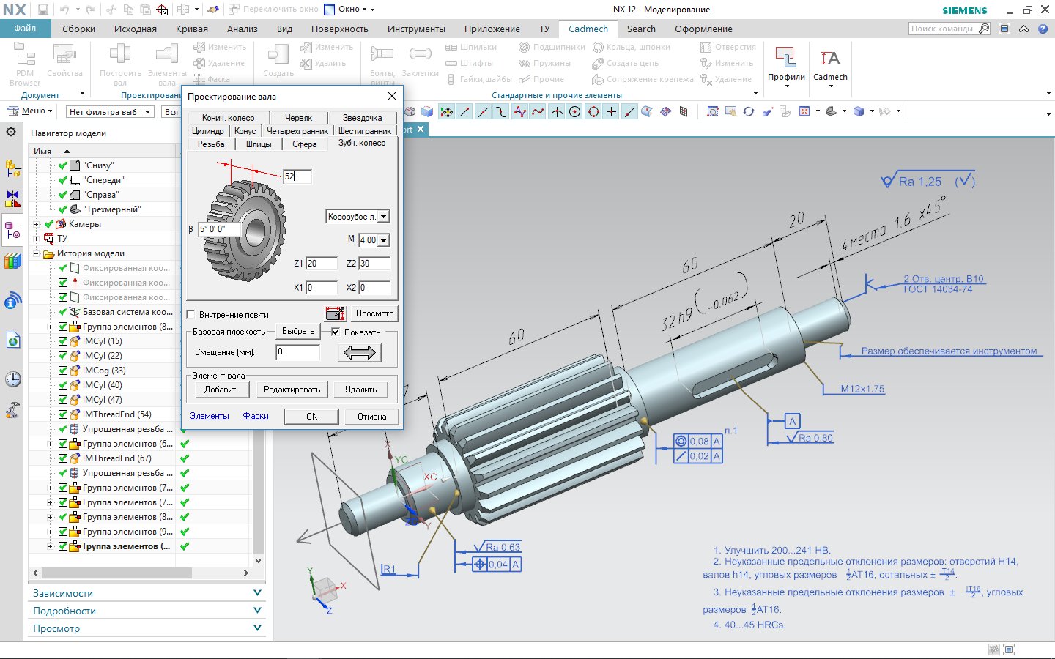1055x659 pixels.
Task: Click the dimension measure icon beside Просмотр
Action: click(x=336, y=313)
